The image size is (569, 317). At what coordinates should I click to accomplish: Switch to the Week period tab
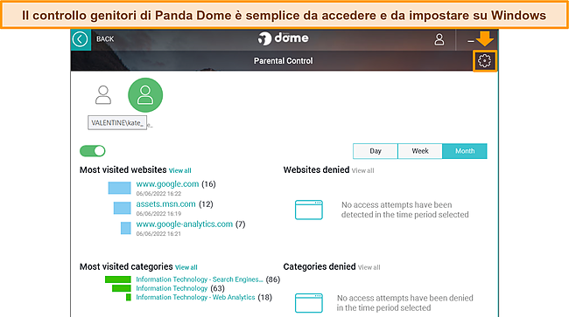tap(420, 151)
